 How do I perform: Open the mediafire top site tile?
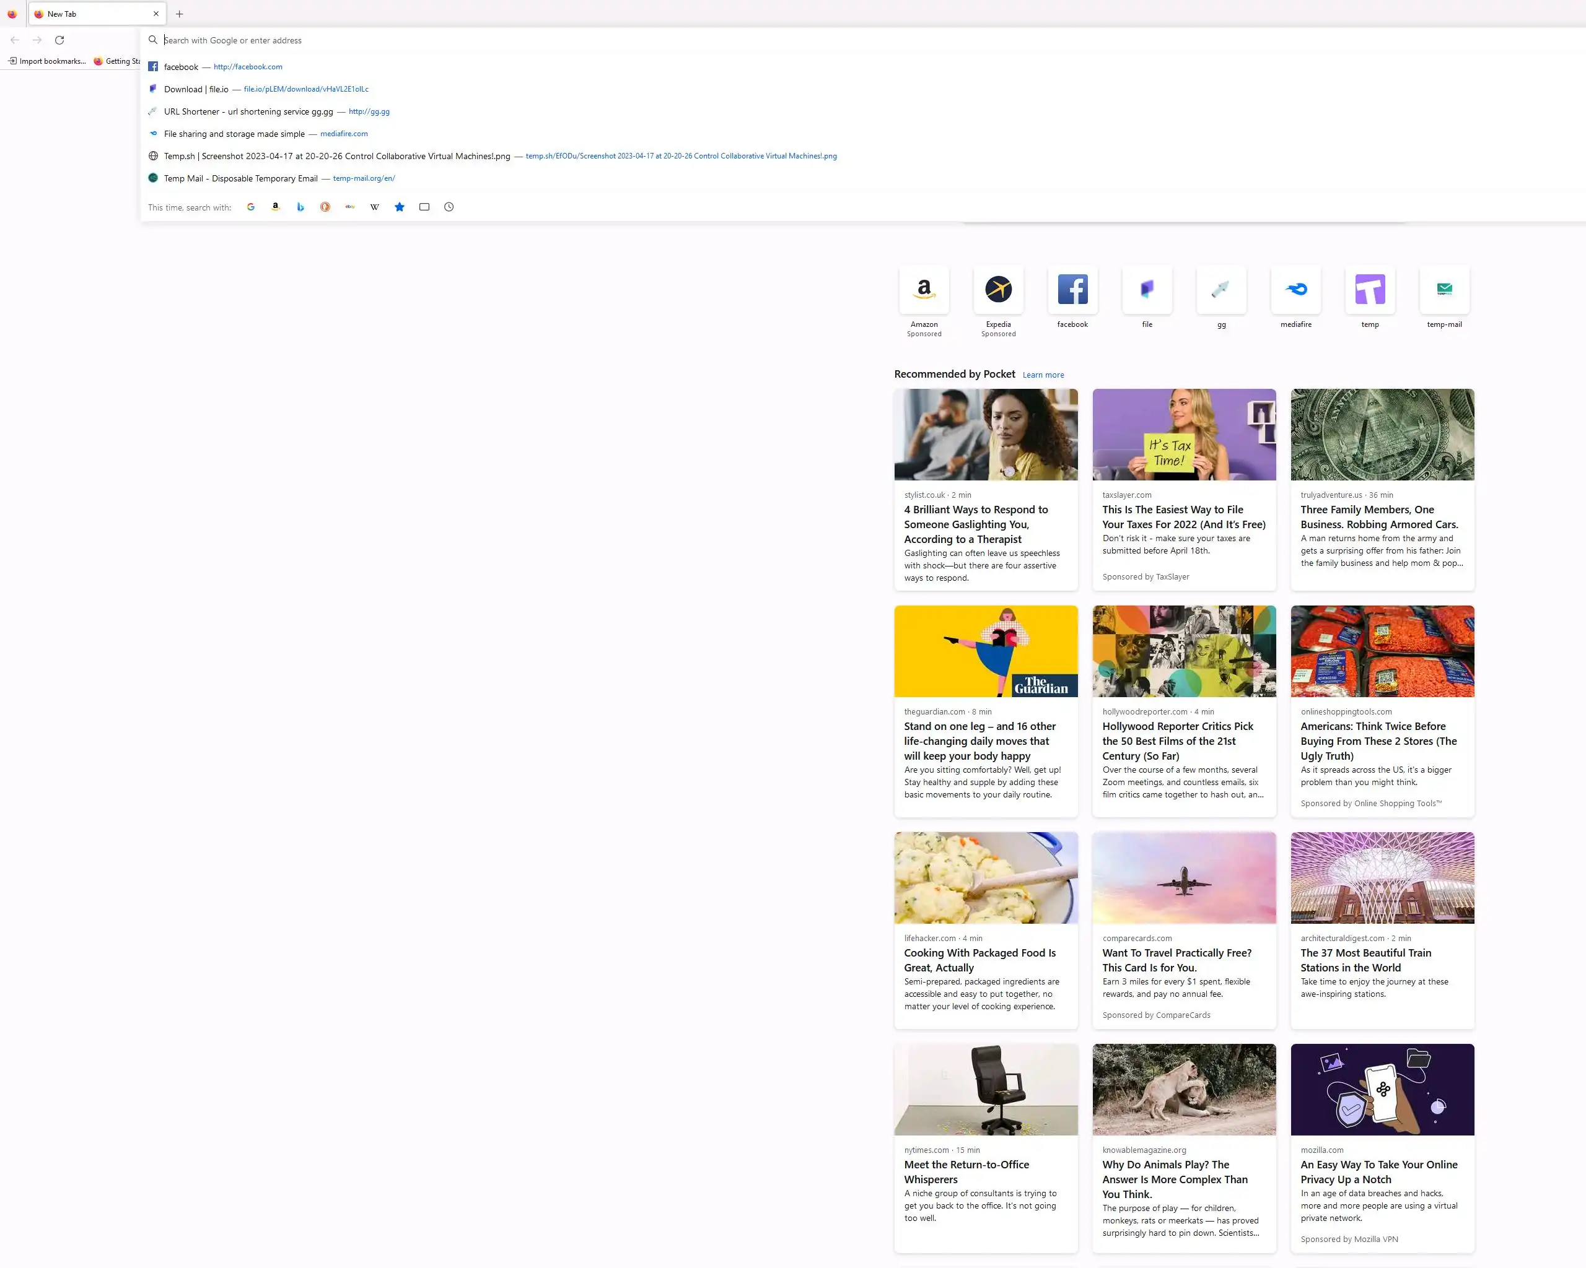point(1295,290)
